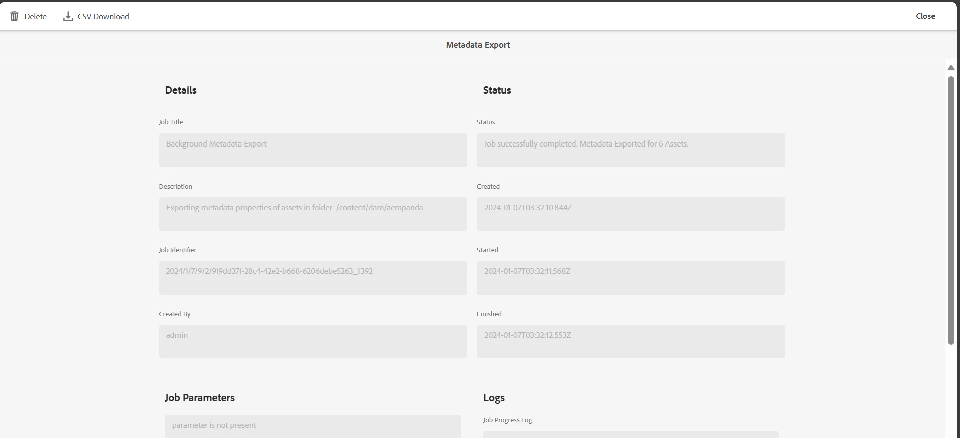
Task: Click the Job Progress Log label
Action: (x=507, y=420)
